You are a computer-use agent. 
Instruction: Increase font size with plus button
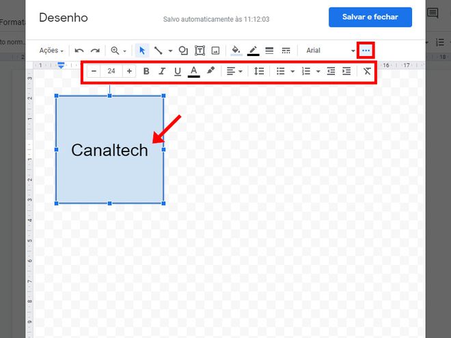point(129,71)
